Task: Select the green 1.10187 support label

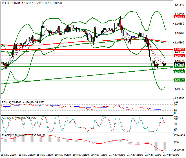Action: pyautogui.click(x=179, y=66)
